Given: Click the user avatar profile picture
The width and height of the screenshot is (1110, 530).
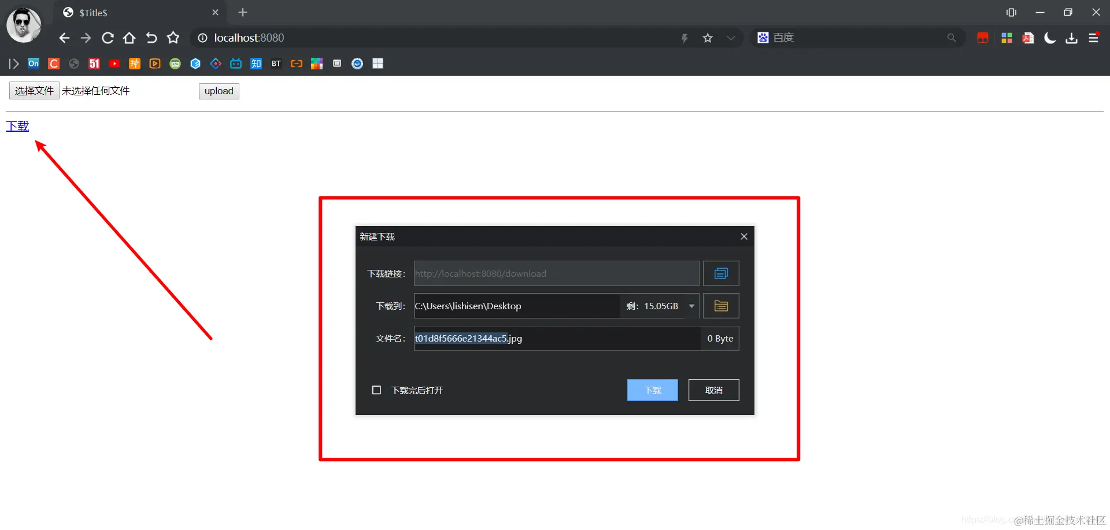Looking at the screenshot, I should [24, 25].
